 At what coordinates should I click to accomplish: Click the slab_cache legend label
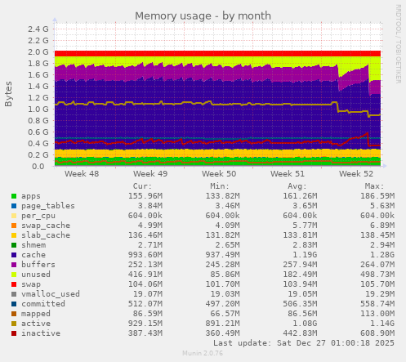point(46,235)
